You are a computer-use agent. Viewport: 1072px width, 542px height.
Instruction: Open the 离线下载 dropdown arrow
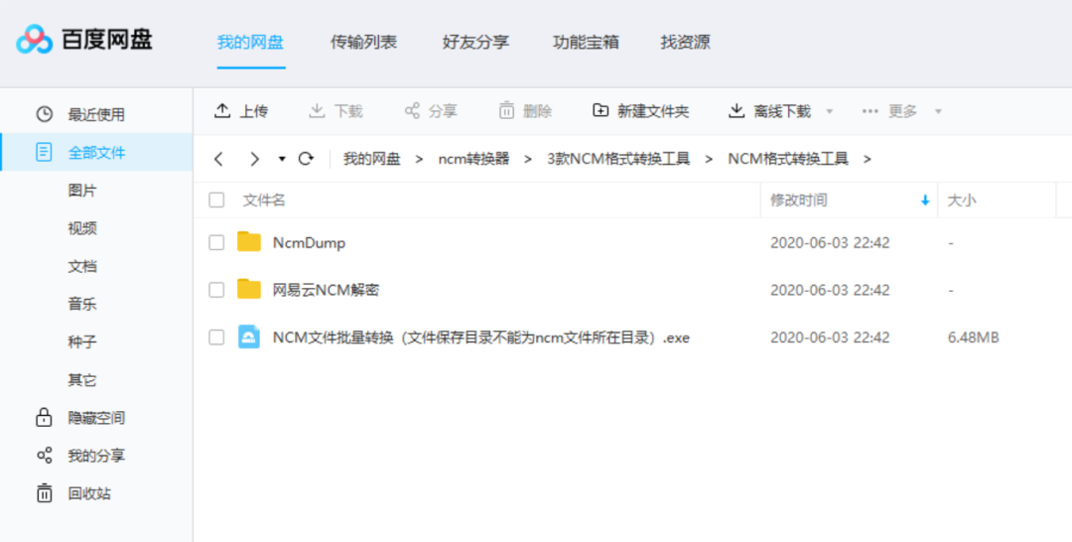pyautogui.click(x=829, y=111)
